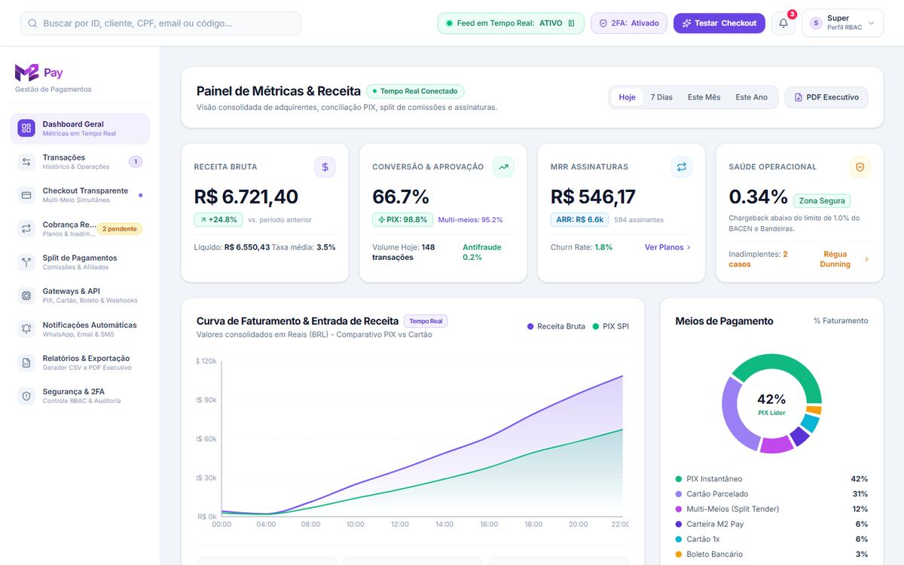Viewport: 904px width, 565px height.
Task: Click the Cobrança Recorrente repeat icon
Action: (x=26, y=228)
